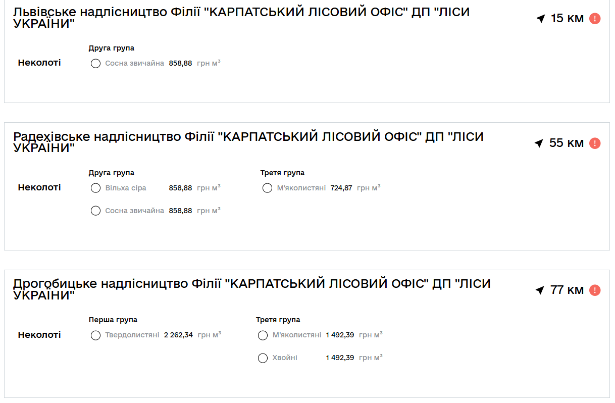615x403 pixels.
Task: Click the 77 км distance label
Action: [567, 290]
